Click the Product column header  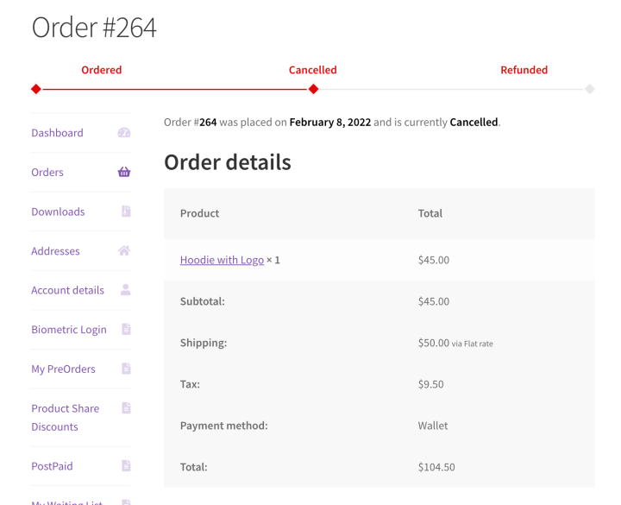(x=199, y=213)
